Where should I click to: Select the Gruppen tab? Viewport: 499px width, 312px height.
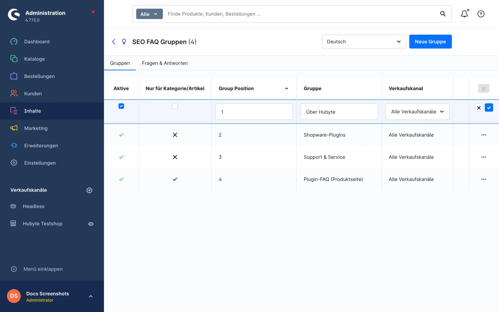tap(120, 63)
